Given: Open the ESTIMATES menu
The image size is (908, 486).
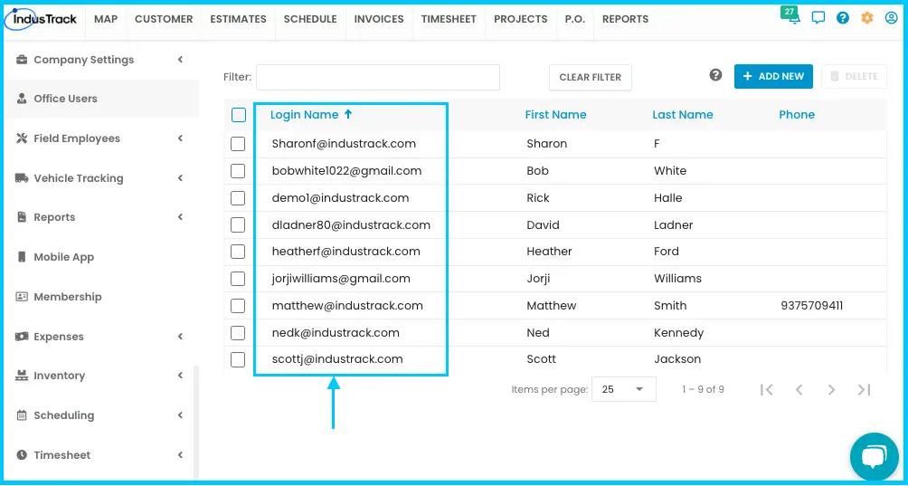Looking at the screenshot, I should 238,19.
